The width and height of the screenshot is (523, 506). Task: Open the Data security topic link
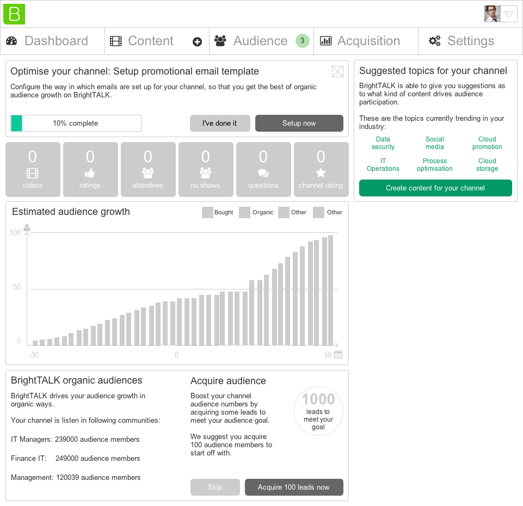pyautogui.click(x=383, y=143)
